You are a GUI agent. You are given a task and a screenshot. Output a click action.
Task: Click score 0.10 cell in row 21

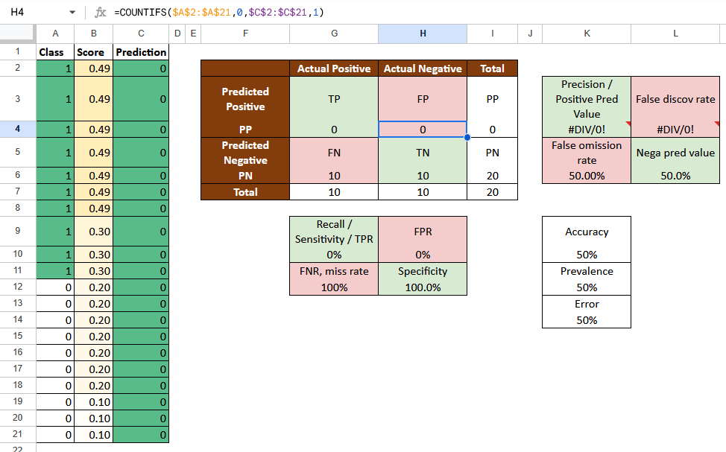[x=93, y=434]
